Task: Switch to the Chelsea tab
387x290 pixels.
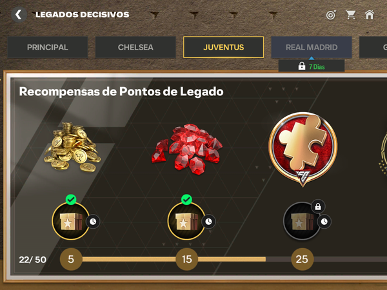Action: coord(135,47)
